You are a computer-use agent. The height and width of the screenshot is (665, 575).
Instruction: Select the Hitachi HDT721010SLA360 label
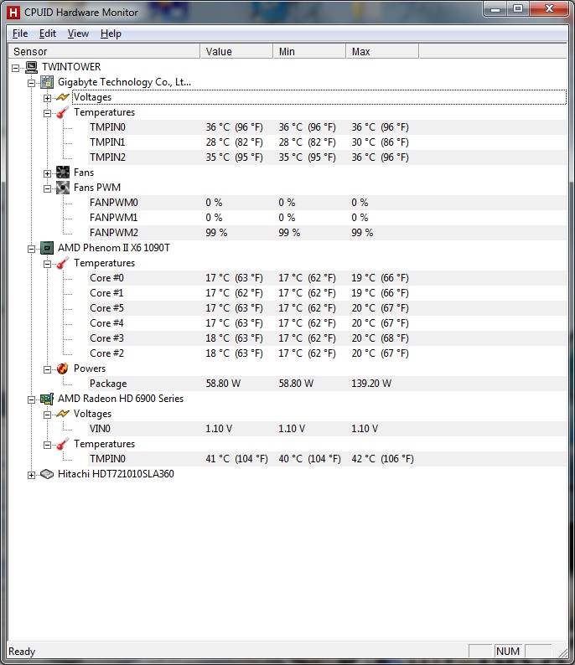tap(116, 474)
